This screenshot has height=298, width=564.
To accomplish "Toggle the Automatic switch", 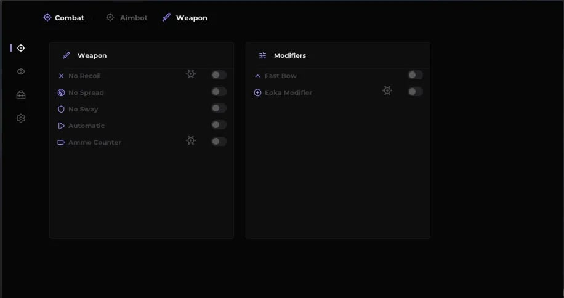I will pyautogui.click(x=219, y=125).
